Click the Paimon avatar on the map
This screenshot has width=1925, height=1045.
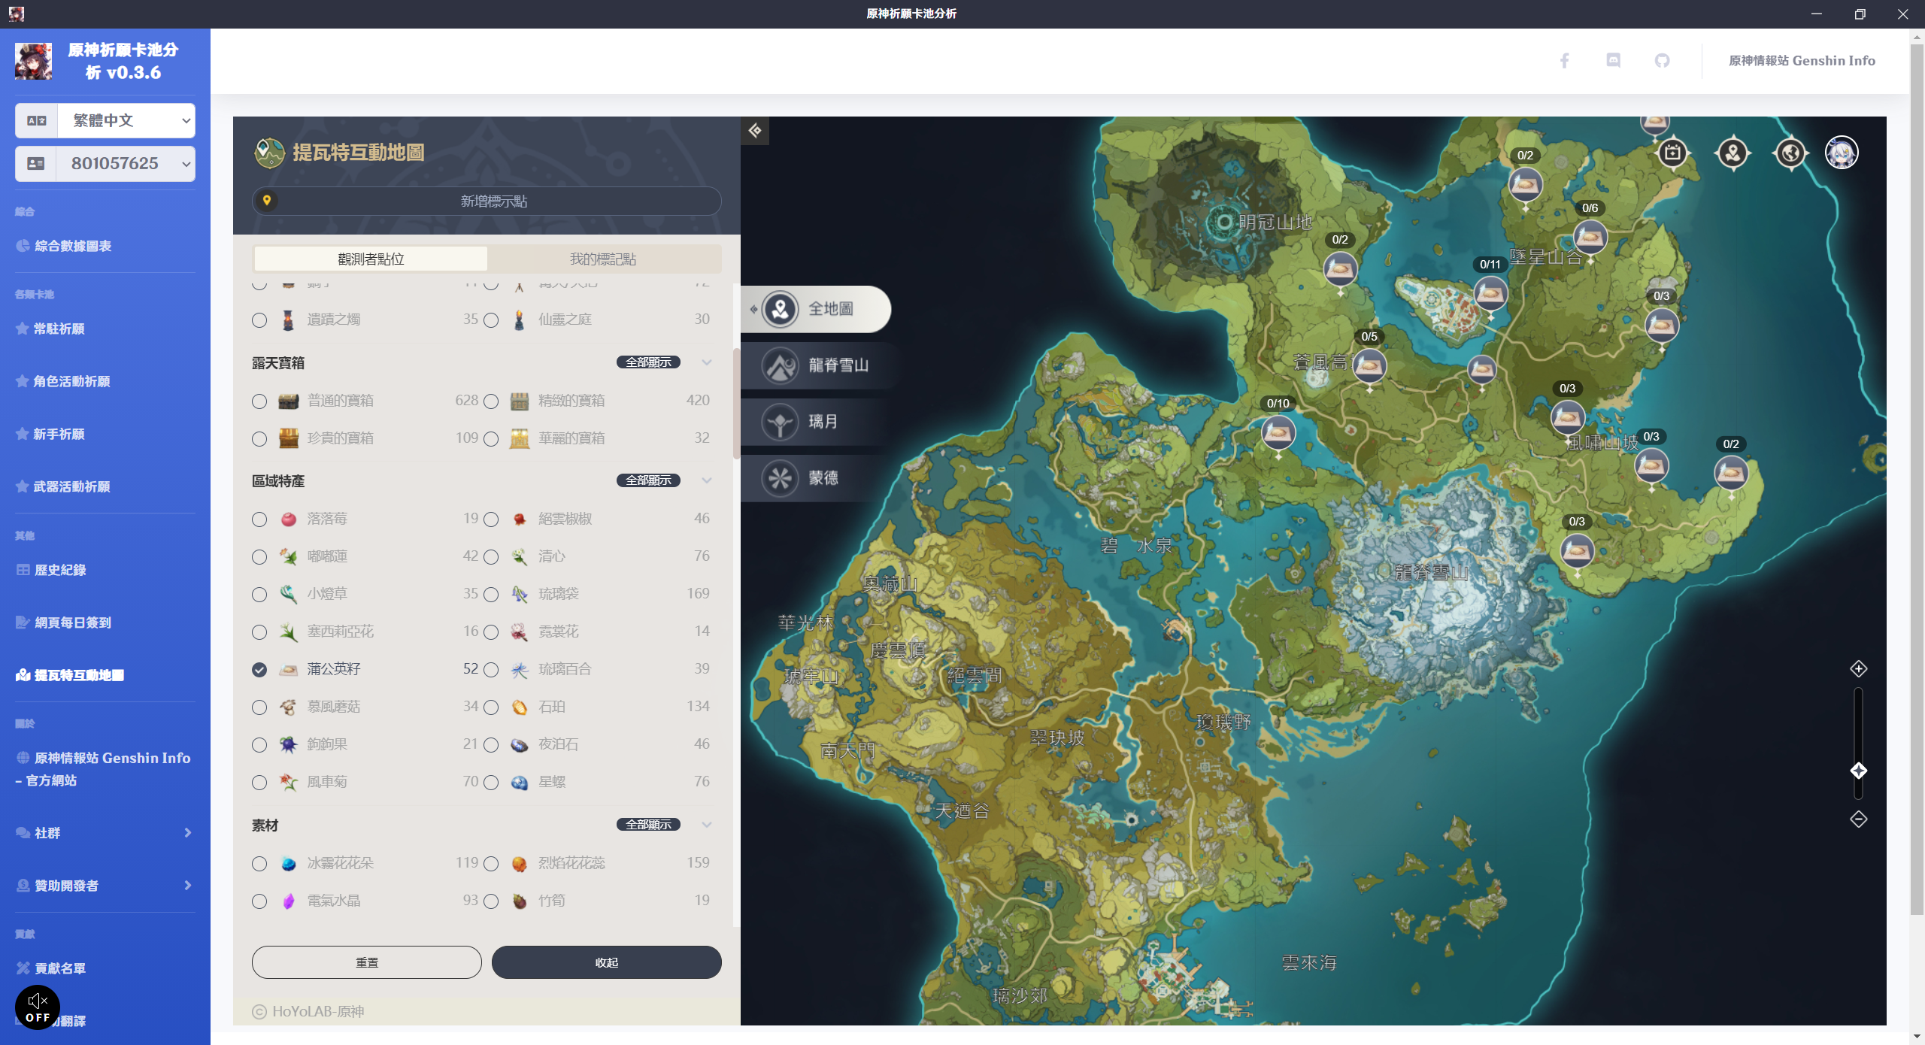(1842, 153)
